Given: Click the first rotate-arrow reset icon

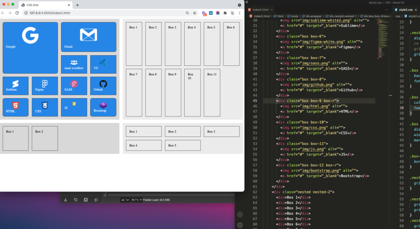Looking at the screenshot, I should [x=75, y=200].
